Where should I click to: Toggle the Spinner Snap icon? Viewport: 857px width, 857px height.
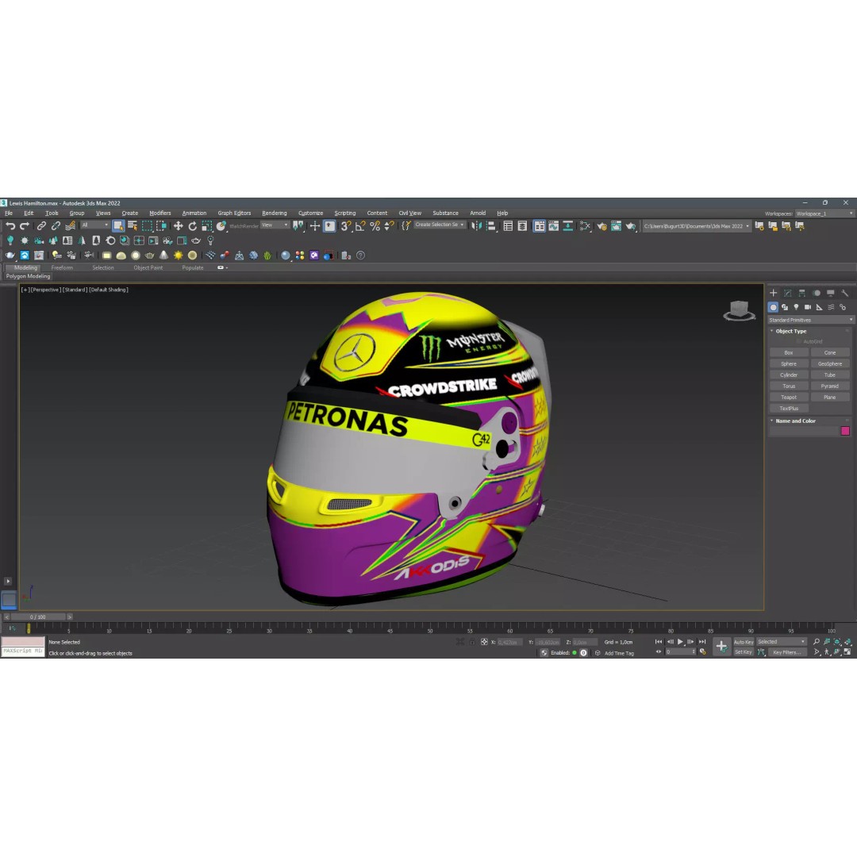pyautogui.click(x=389, y=225)
